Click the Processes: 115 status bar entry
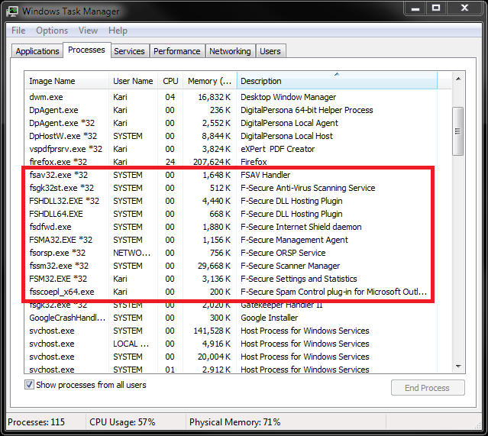This screenshot has height=436, width=488. pyautogui.click(x=36, y=422)
